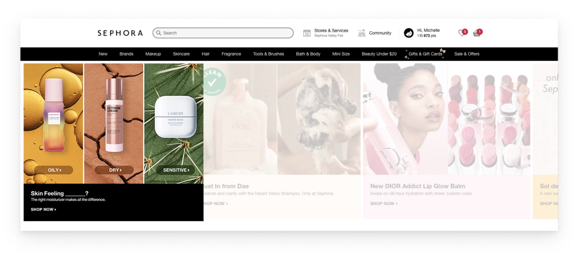Screen dimensions: 587x279
Task: Open Beauty Under $20 menu
Action: point(379,54)
